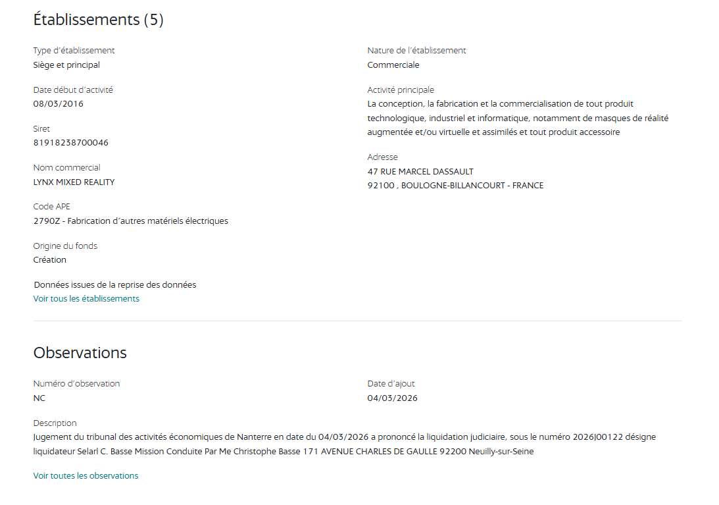The width and height of the screenshot is (719, 505).
Task: Click the 'Établissements (5)' heading
Action: point(98,20)
